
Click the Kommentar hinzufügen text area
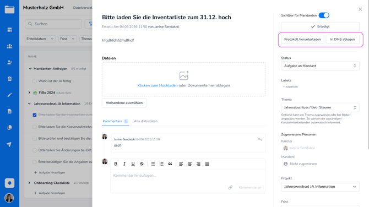click(x=188, y=176)
